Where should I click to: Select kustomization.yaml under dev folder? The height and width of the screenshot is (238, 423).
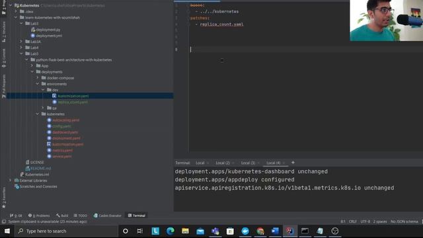(73, 96)
